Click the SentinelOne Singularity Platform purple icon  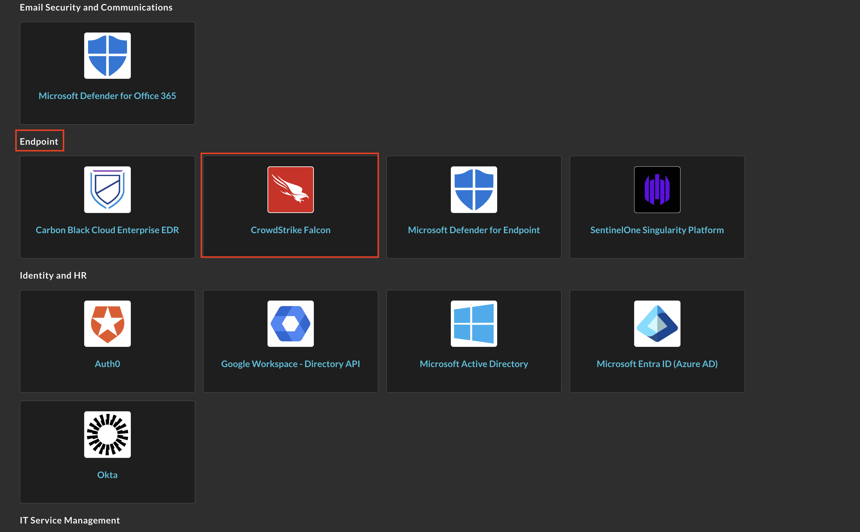click(657, 190)
